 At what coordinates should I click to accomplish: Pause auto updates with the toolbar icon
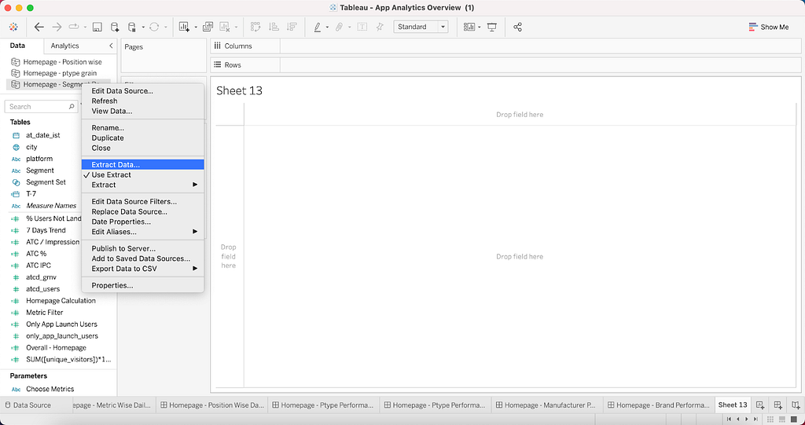[x=132, y=27]
